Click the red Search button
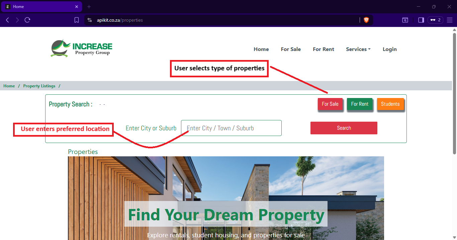 coord(344,128)
